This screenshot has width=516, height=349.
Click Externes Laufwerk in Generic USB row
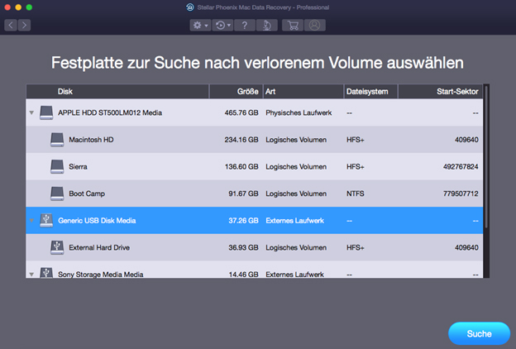[295, 221]
